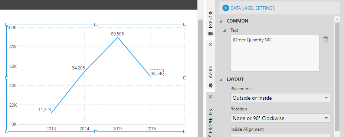Open the Rotation dropdown
344x137 pixels.
[x=280, y=118]
